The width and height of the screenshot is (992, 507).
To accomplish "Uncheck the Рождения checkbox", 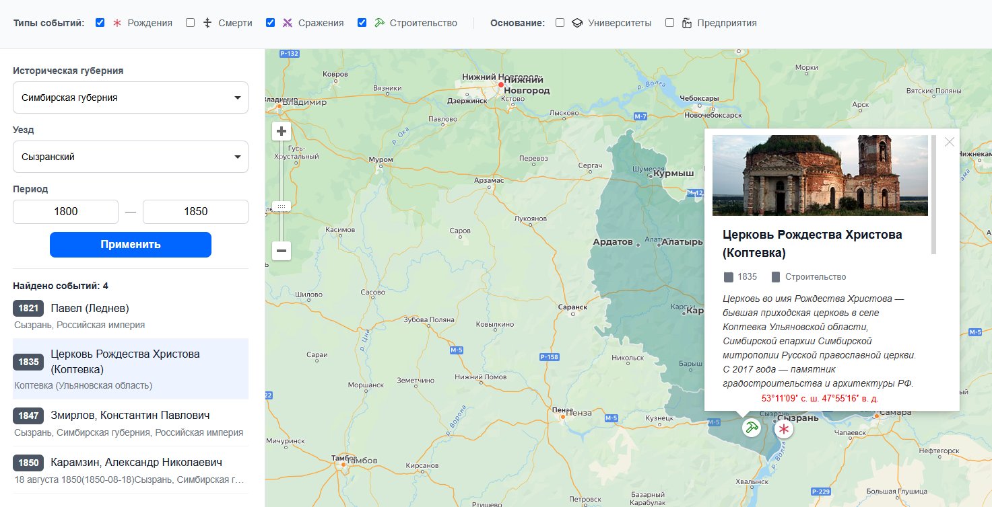I will coord(100,23).
